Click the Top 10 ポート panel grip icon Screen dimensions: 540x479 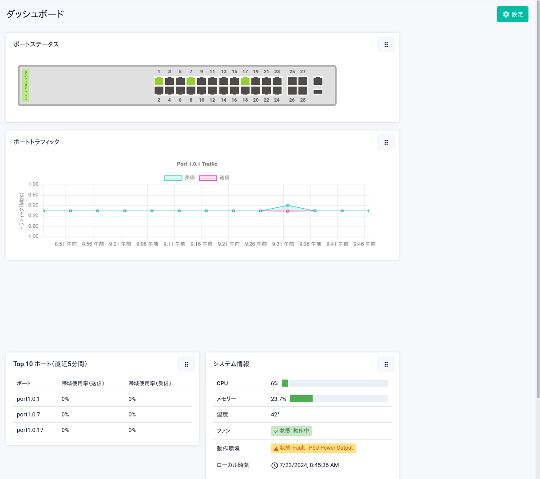point(186,364)
